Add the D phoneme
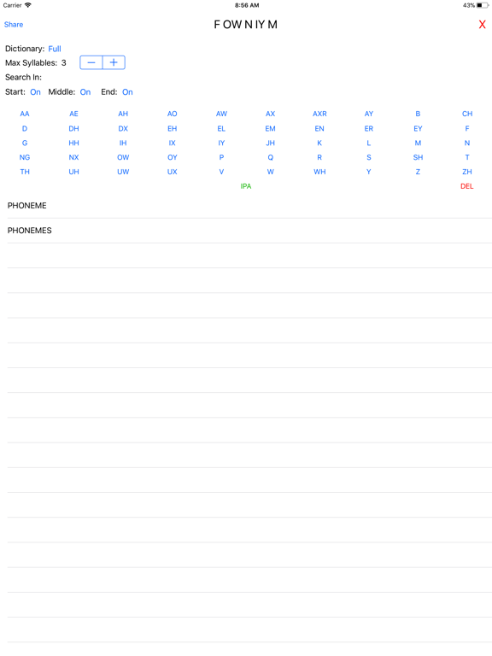492x656 pixels. coord(25,128)
